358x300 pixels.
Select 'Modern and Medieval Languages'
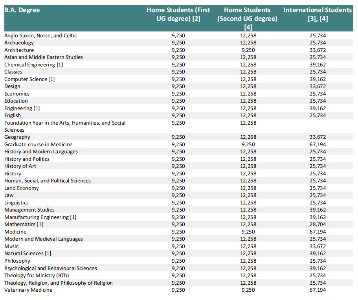click(43, 239)
